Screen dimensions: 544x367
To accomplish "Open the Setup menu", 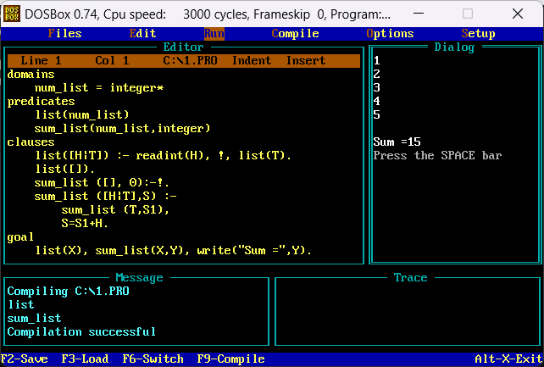I will [478, 34].
